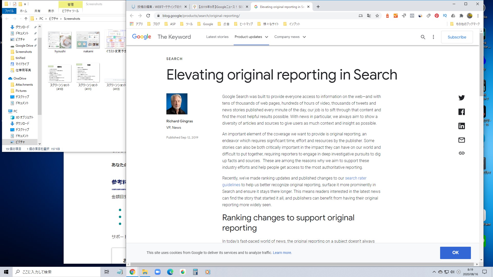Share article via LinkedIn icon
This screenshot has width=493, height=277.
(461, 126)
